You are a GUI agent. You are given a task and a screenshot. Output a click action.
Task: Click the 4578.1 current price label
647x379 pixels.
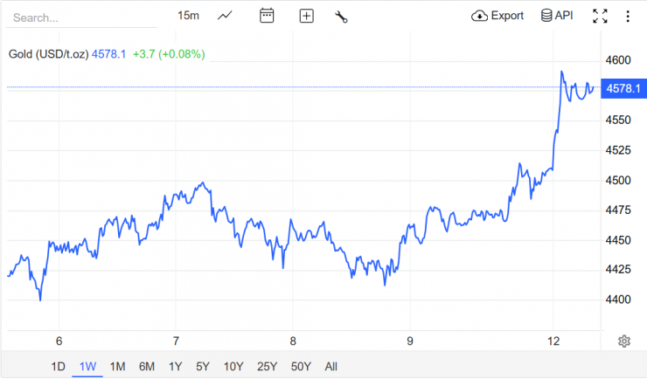point(623,89)
